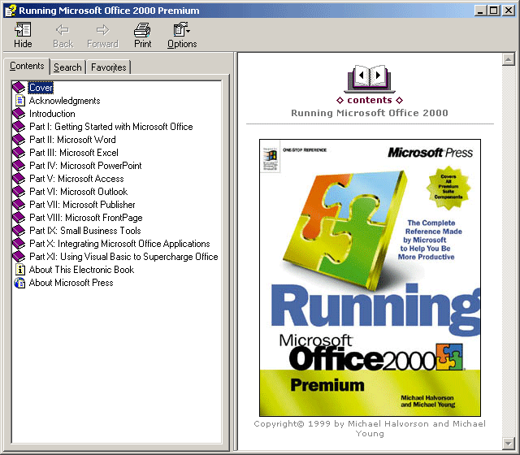Switch to the Search tab
Viewport: 520px width, 455px height.
pos(67,67)
